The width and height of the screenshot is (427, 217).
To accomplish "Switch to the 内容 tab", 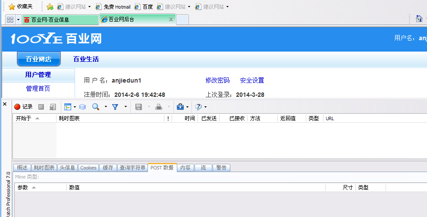I will click(x=185, y=168).
